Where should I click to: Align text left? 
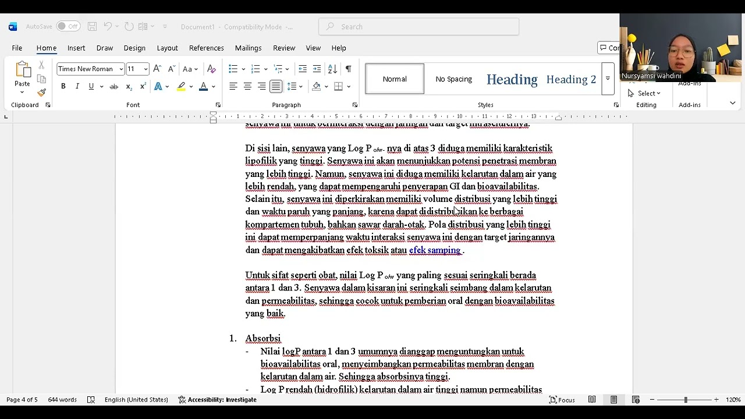(233, 87)
